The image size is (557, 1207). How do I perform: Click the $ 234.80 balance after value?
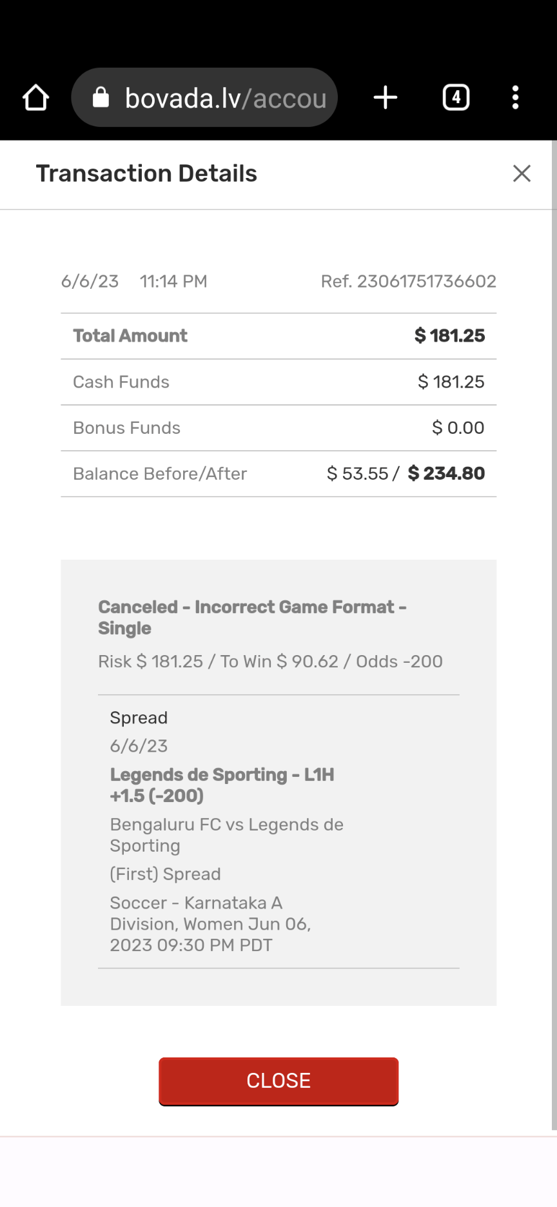click(446, 474)
